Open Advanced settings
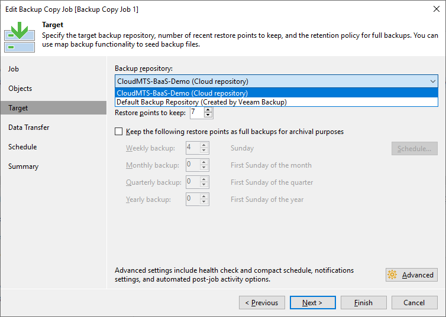The image size is (446, 317). [412, 275]
